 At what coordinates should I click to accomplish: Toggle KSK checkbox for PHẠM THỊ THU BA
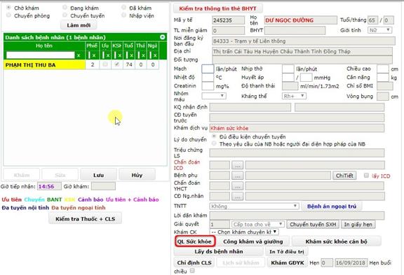point(116,64)
